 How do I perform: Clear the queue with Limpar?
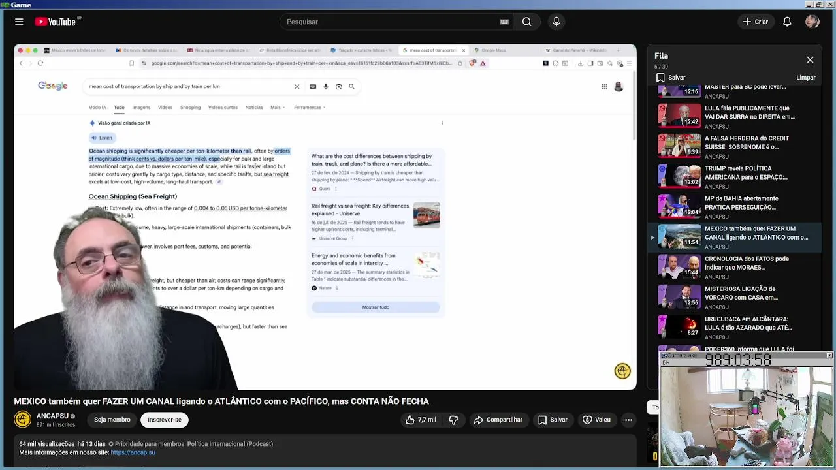[806, 78]
